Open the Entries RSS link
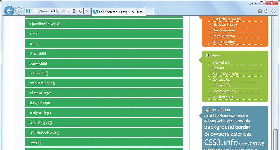The image size is (280, 150). [221, 85]
